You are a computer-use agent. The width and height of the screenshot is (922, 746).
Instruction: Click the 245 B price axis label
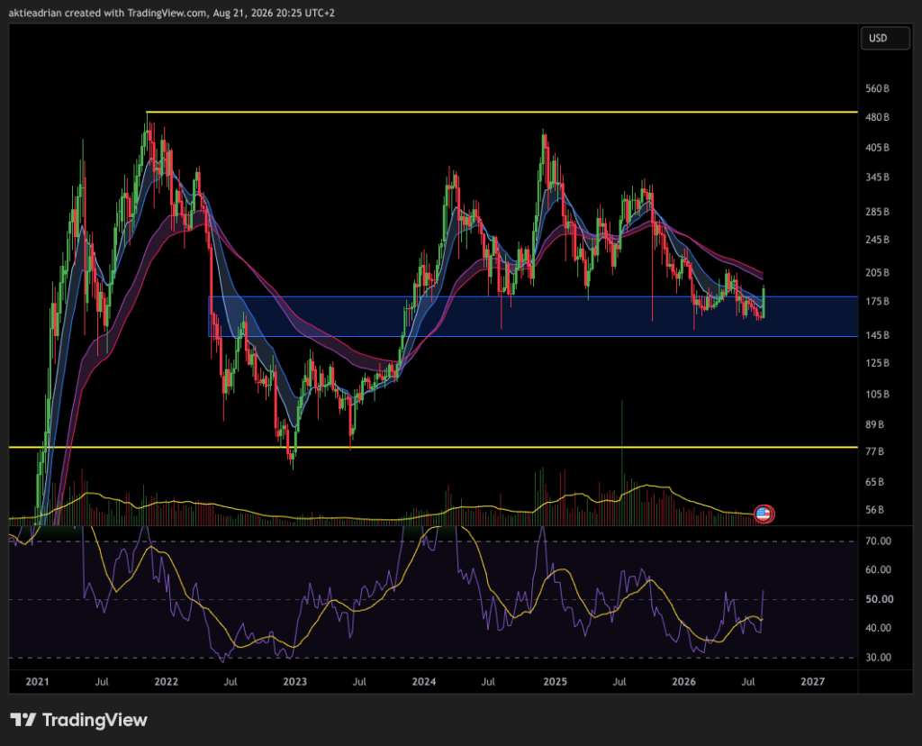(877, 240)
